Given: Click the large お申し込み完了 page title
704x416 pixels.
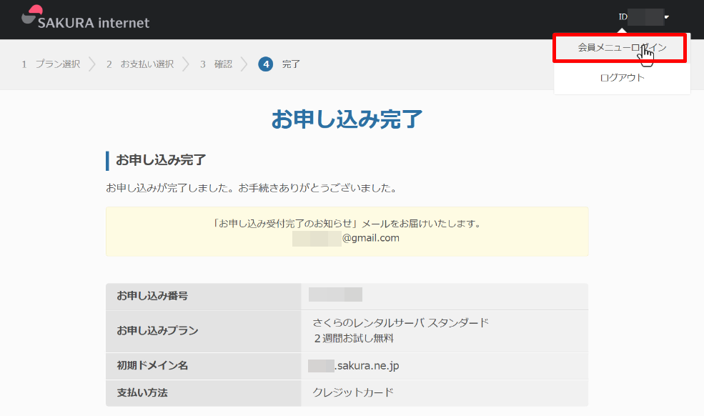Looking at the screenshot, I should [347, 119].
